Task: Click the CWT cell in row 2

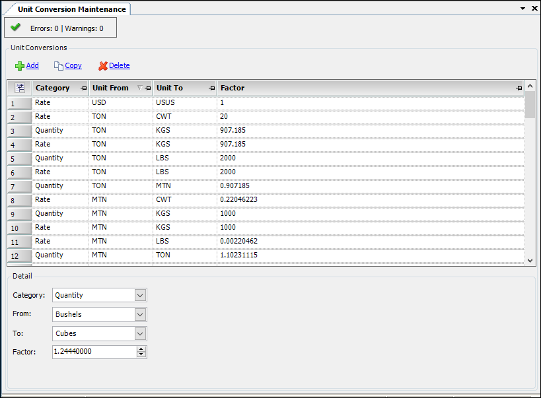Action: pyautogui.click(x=185, y=117)
